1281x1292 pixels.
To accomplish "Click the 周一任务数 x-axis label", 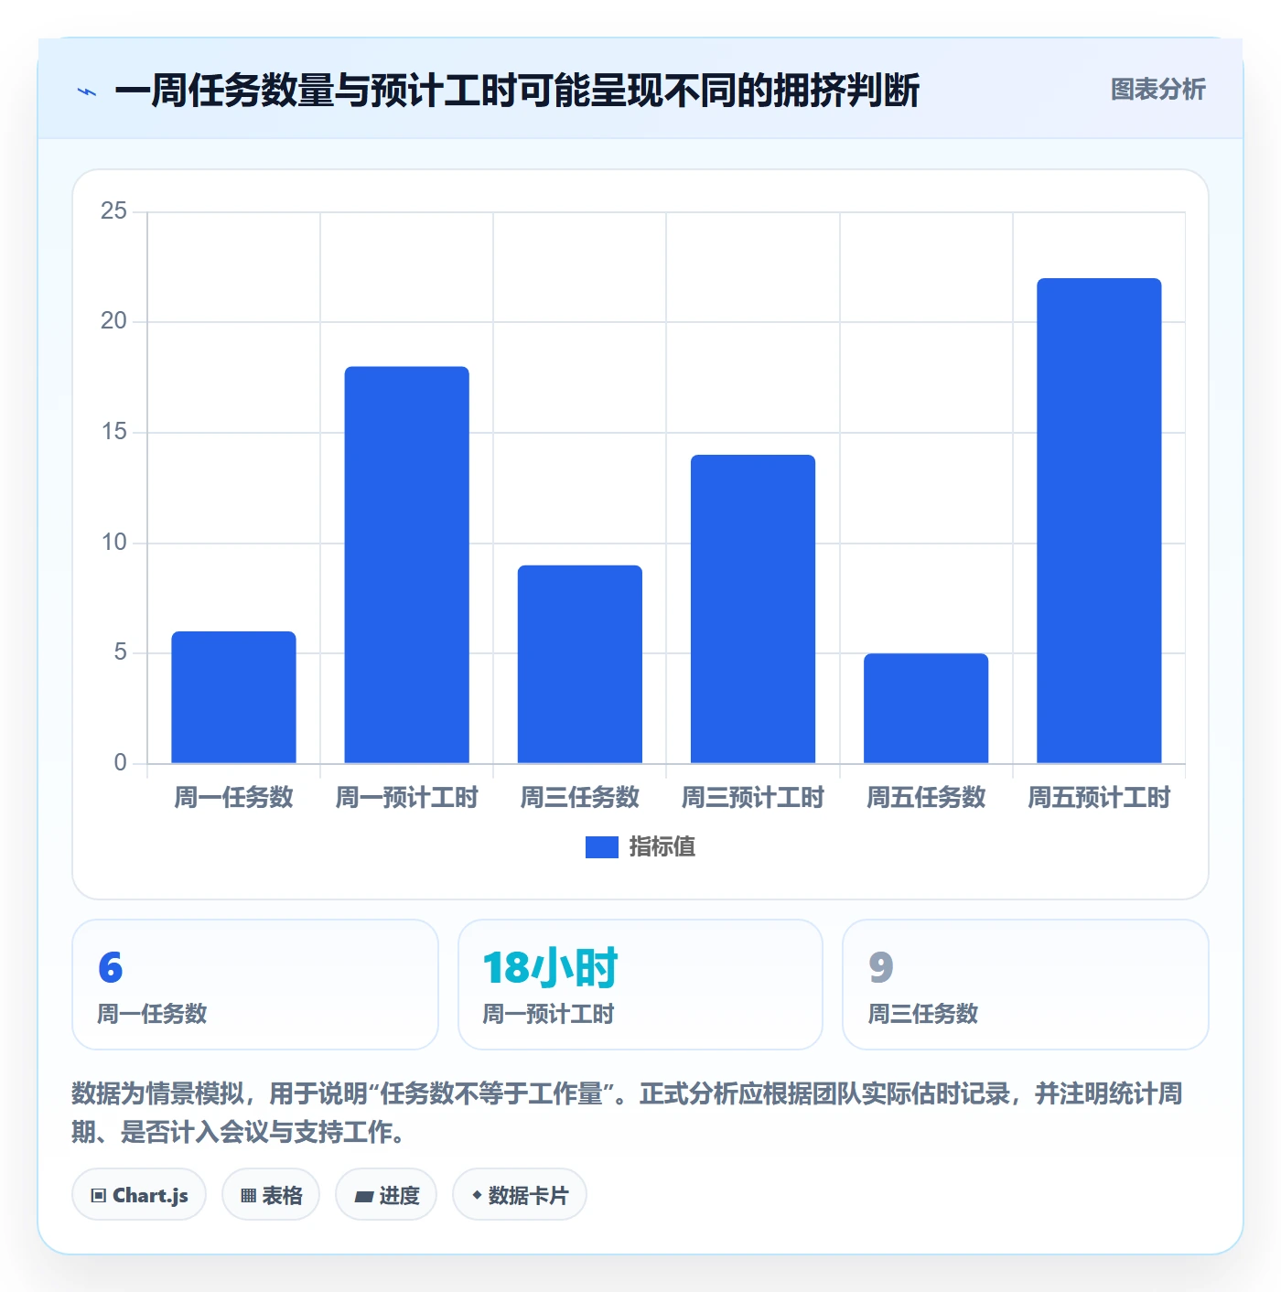I will tap(233, 798).
